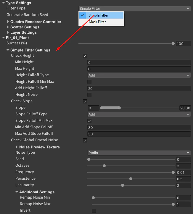Collapse Simple Filter Settings foldout
193x214 pixels.
tap(8, 50)
